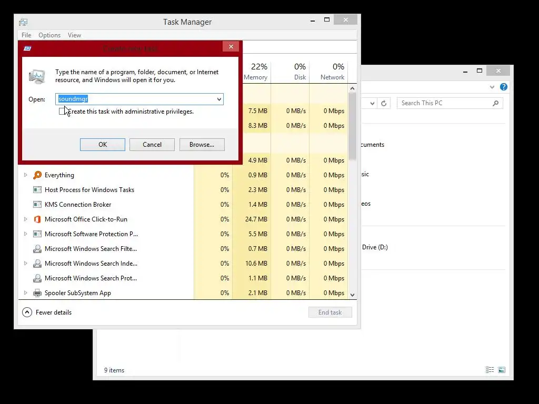Maximize the Task Manager window
The image size is (539, 404).
(327, 20)
